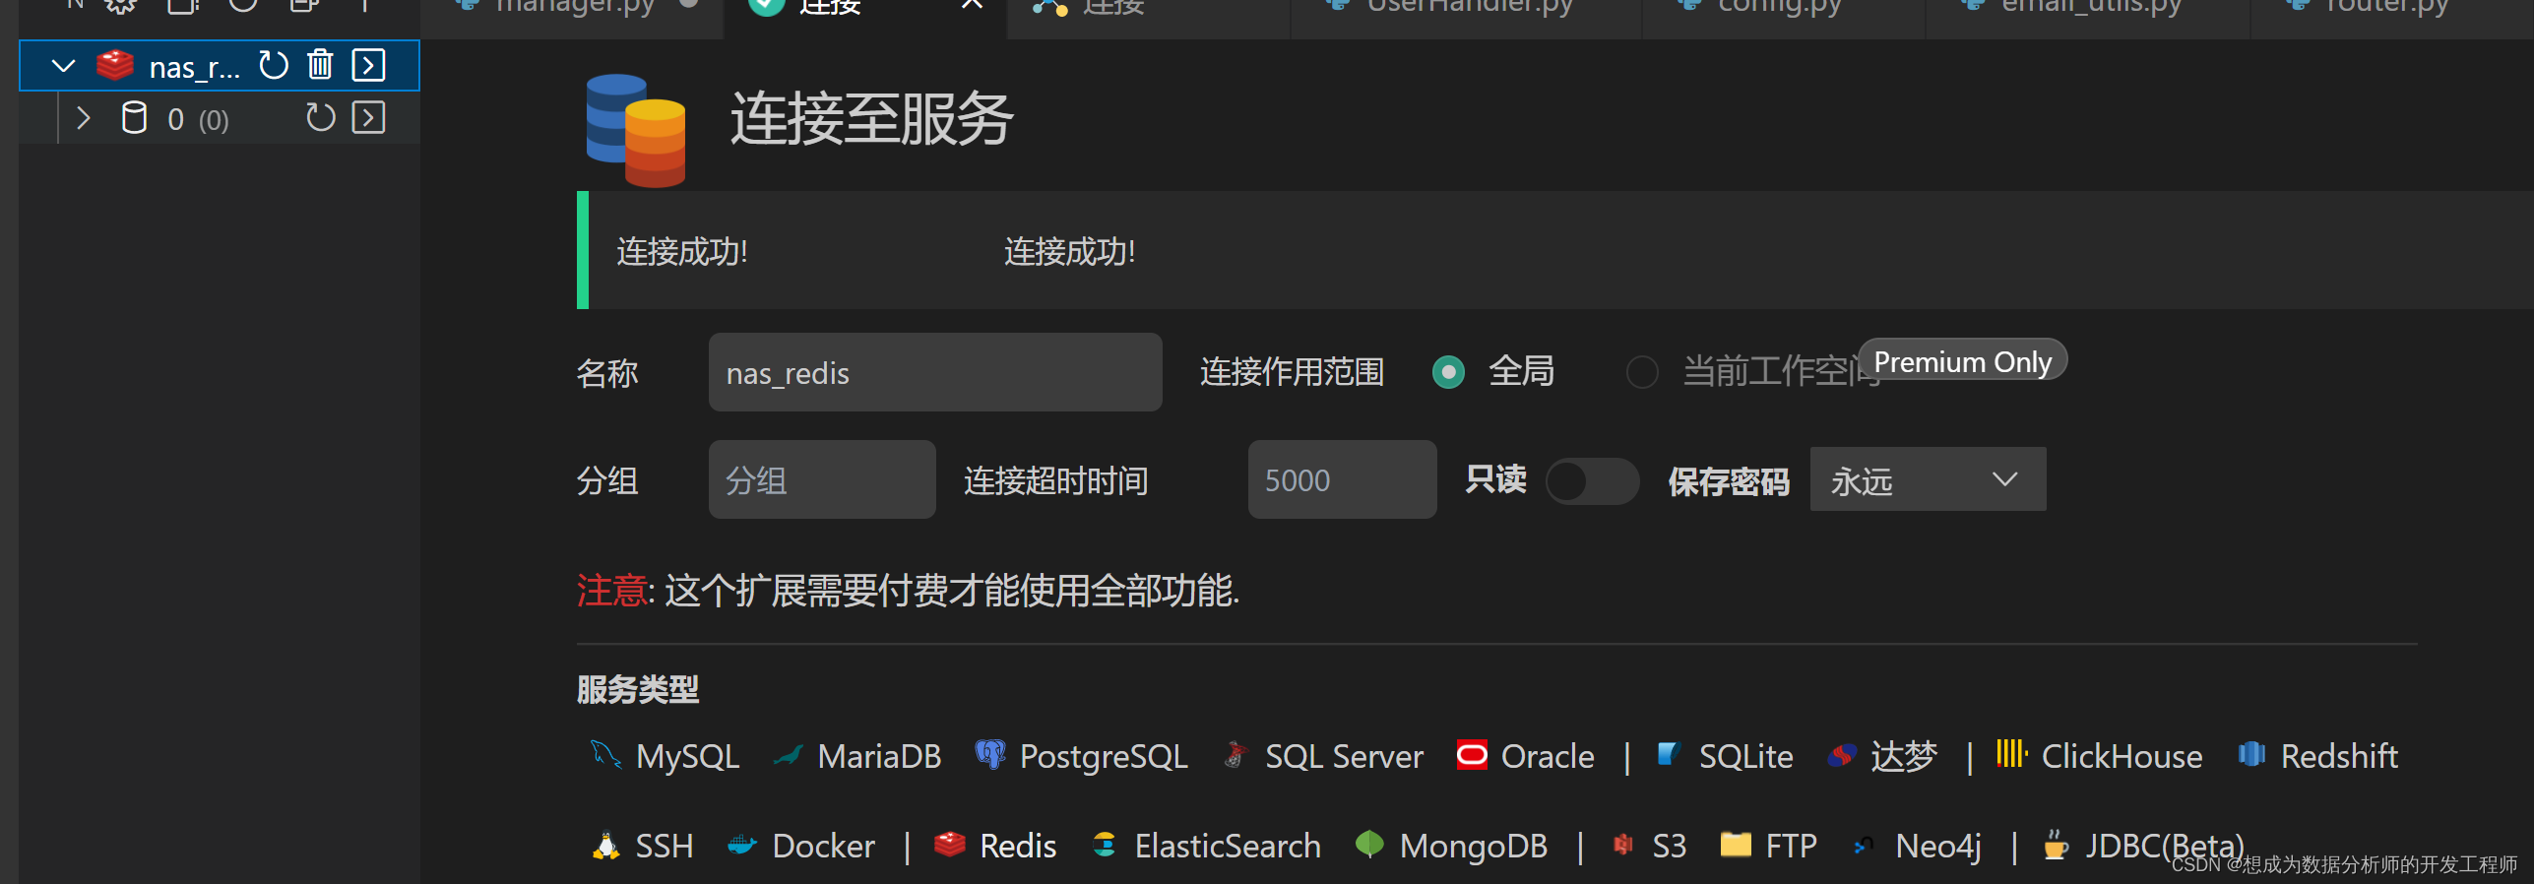Viewport: 2534px width, 884px height.
Task: Click the 连接超时时间 label
Action: point(1056,480)
